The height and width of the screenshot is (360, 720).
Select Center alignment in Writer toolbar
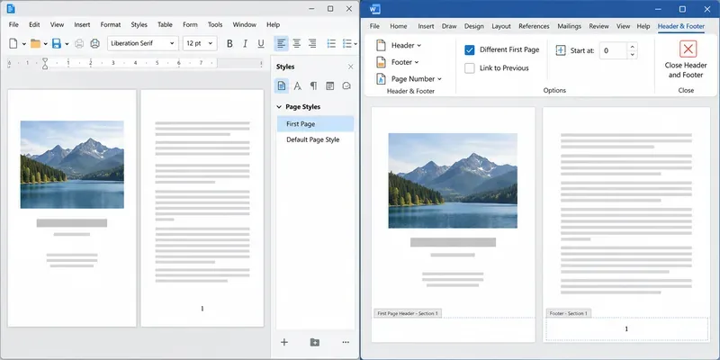tap(297, 43)
